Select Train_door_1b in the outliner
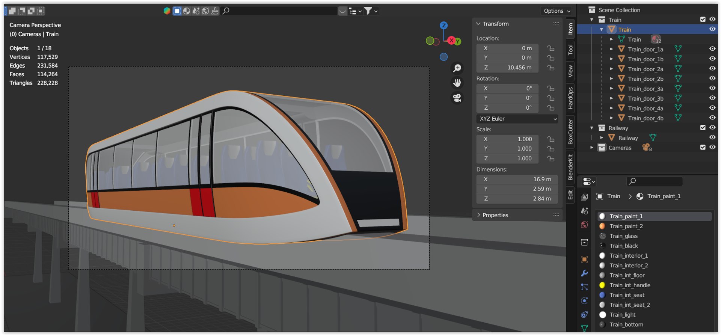This screenshot has height=335, width=721. pyautogui.click(x=646, y=59)
